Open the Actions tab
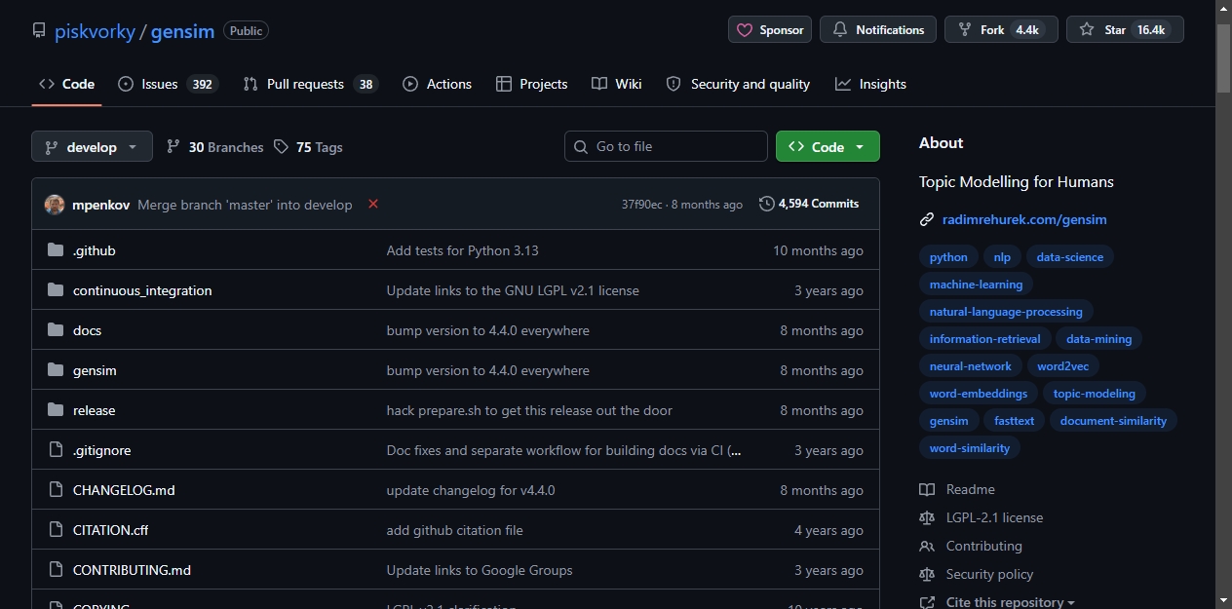The width and height of the screenshot is (1232, 609). pyautogui.click(x=437, y=84)
